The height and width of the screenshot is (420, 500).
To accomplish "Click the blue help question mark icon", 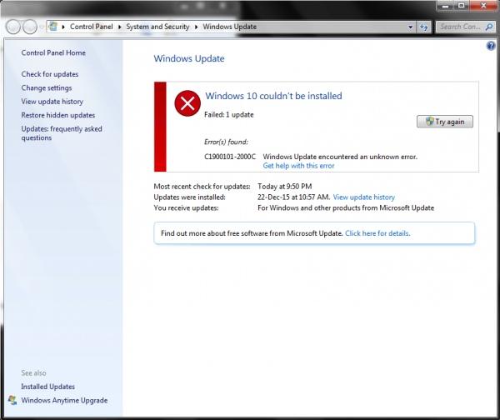I will pos(491,46).
